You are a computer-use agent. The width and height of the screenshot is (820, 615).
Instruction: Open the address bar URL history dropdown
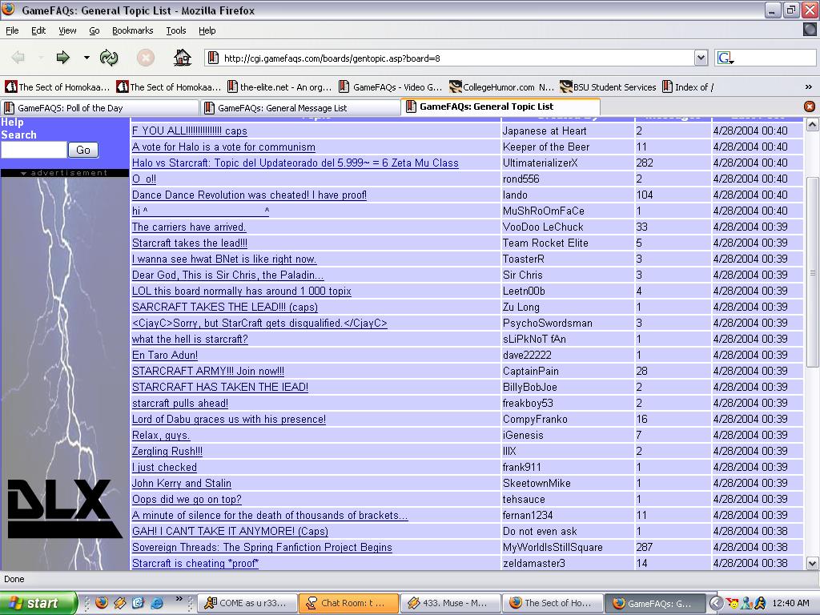701,58
